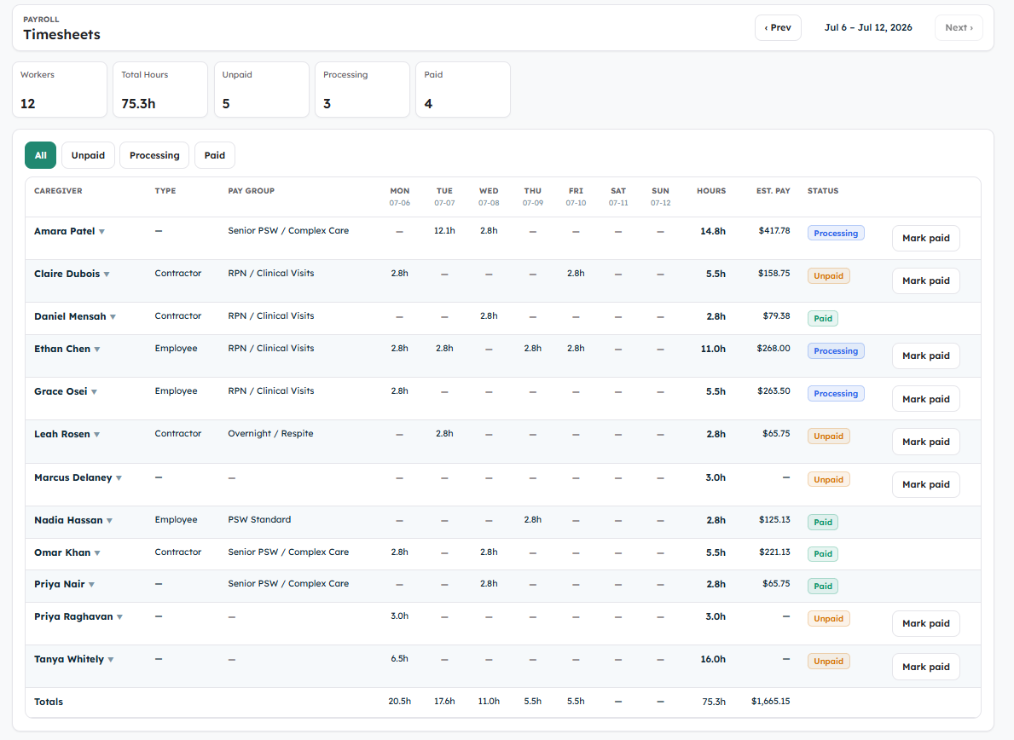Click Tanya Whitely's 16.0h total hours
The height and width of the screenshot is (740, 1014).
coord(713,659)
